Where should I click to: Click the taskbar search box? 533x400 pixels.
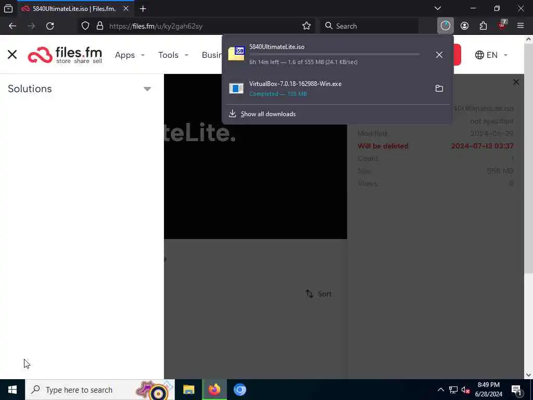100,390
